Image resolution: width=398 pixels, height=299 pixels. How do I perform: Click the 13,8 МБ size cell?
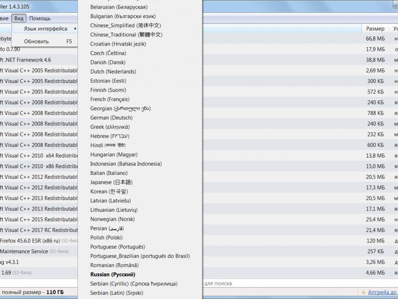click(x=375, y=156)
